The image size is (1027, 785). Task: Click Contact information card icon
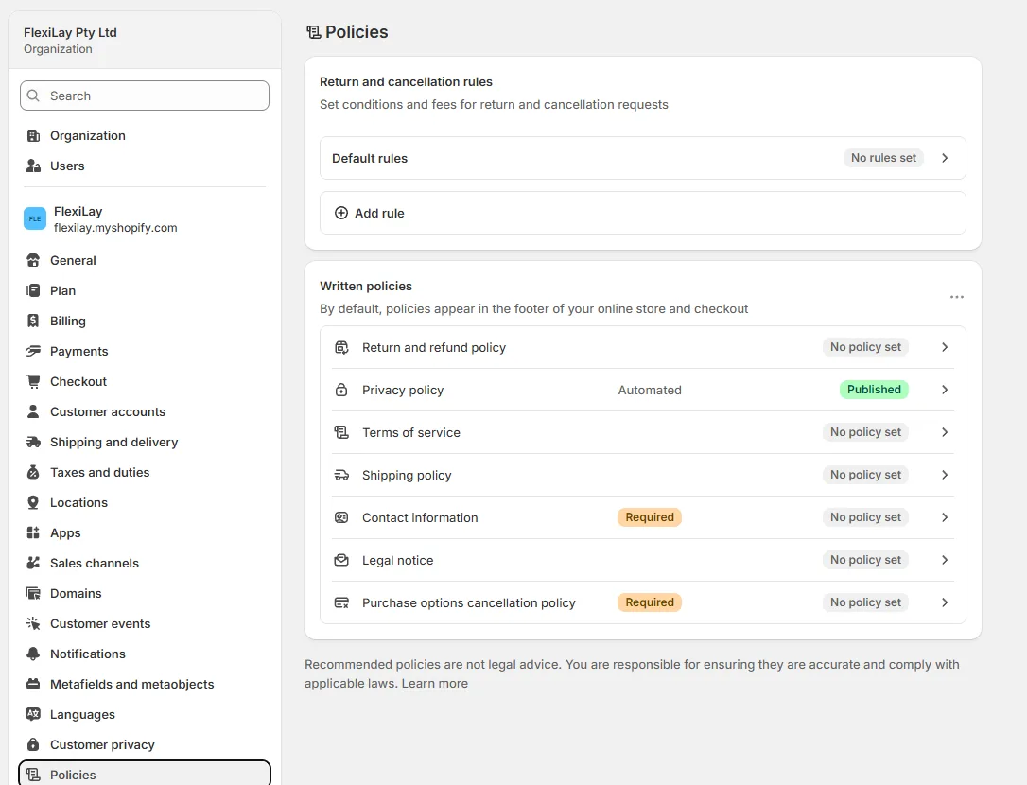coord(341,517)
